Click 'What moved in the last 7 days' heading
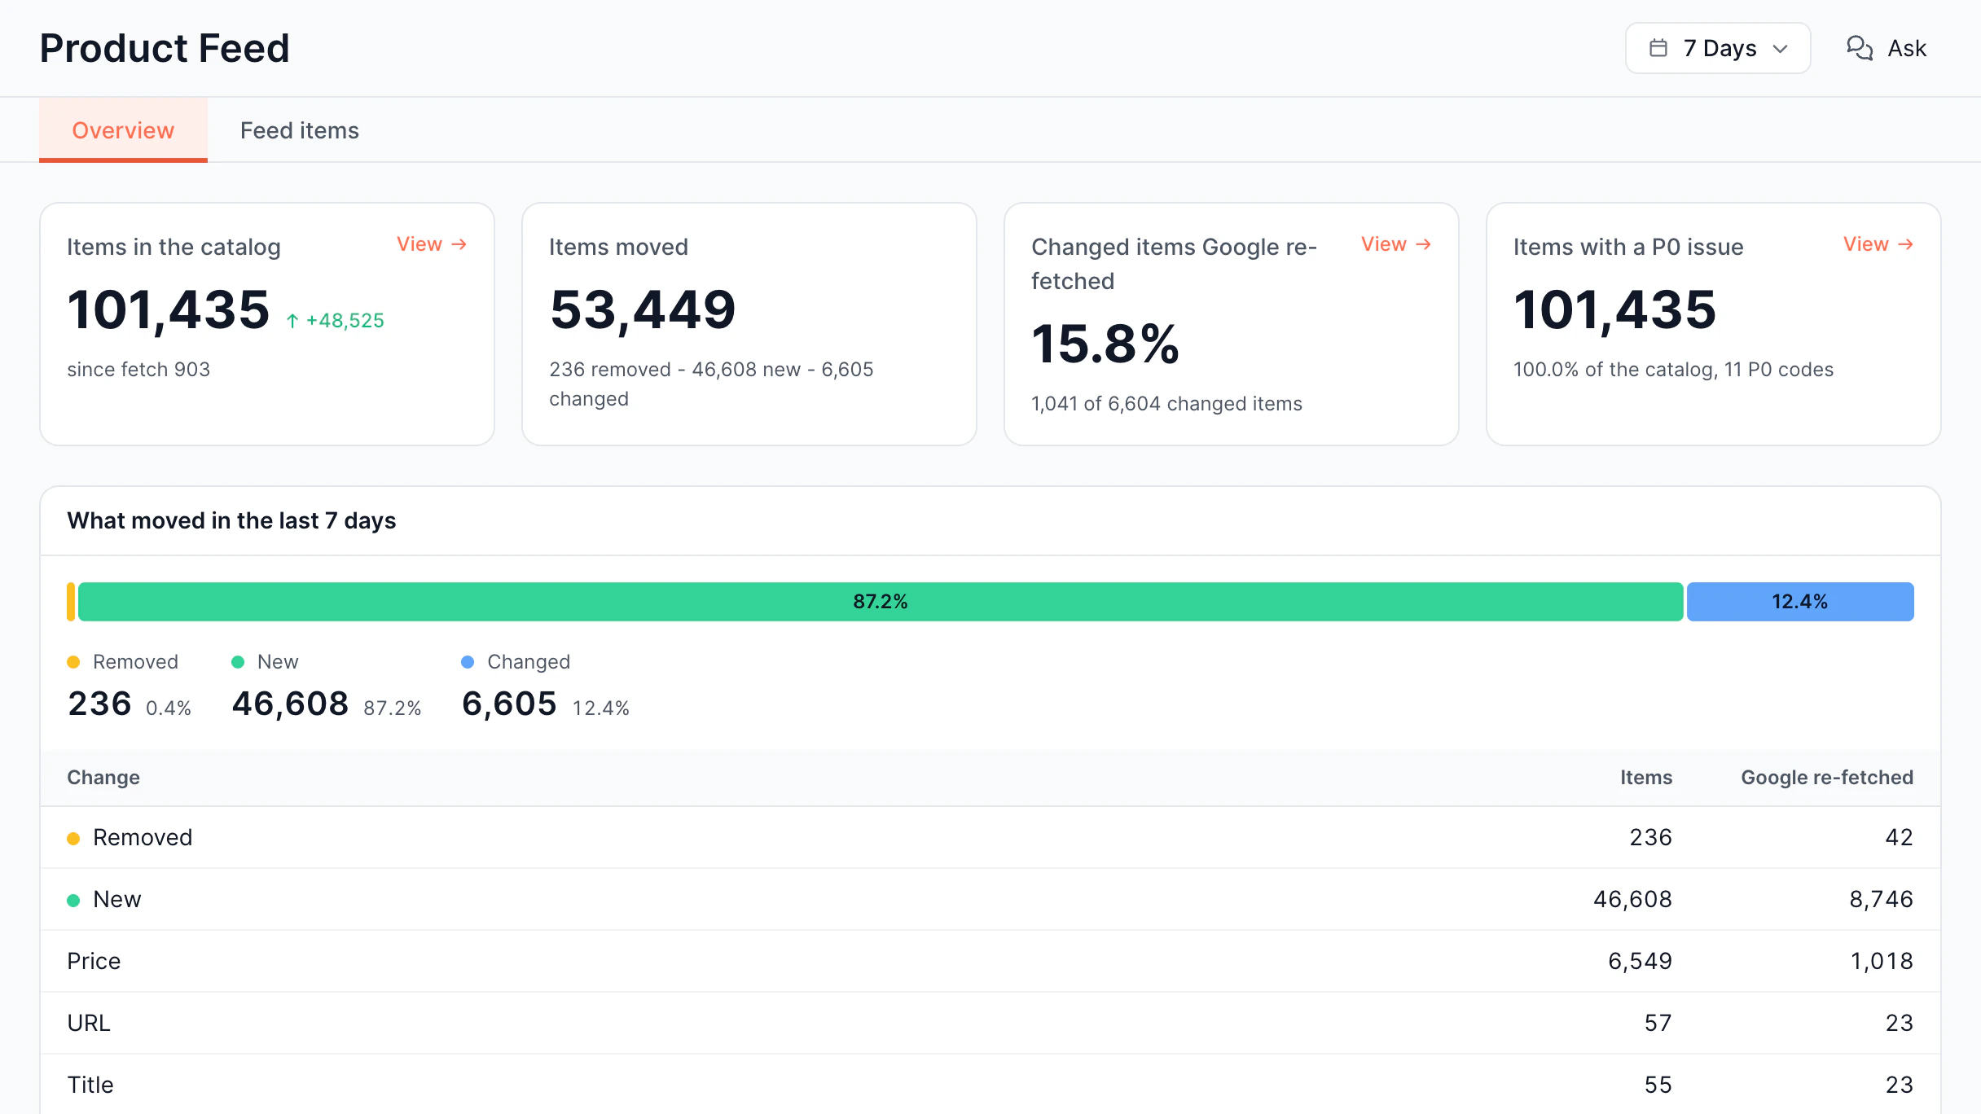 [231, 521]
